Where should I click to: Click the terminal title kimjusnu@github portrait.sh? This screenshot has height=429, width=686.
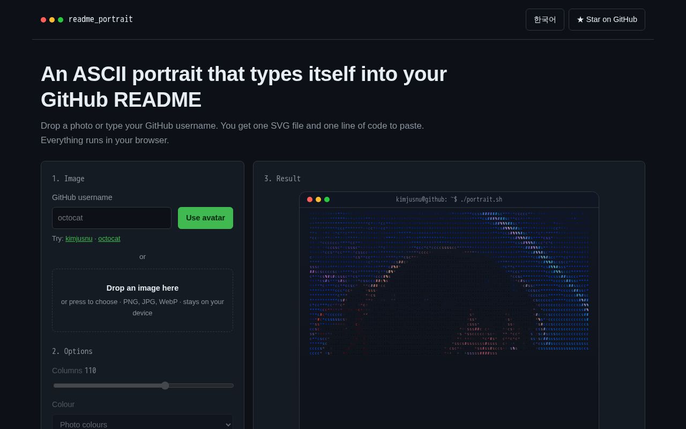449,199
